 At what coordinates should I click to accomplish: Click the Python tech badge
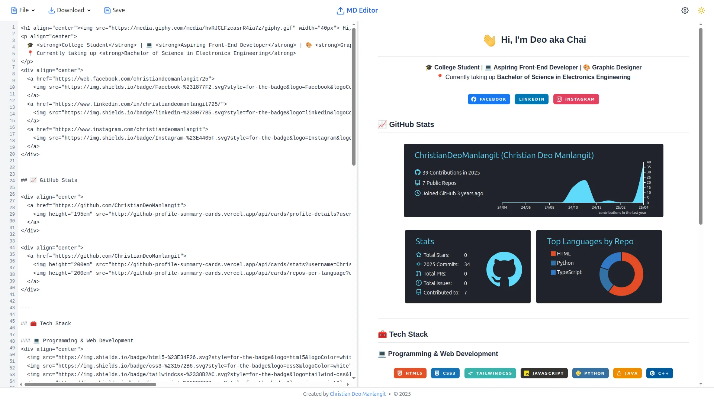(590, 373)
